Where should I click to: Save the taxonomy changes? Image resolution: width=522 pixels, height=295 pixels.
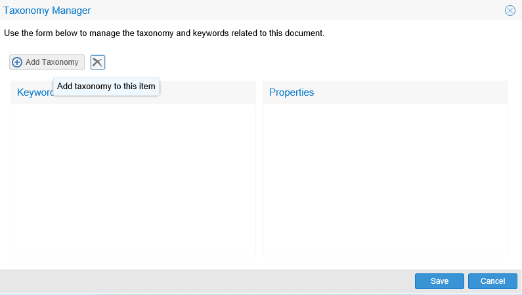point(439,281)
